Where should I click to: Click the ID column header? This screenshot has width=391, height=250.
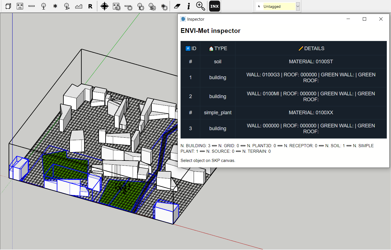191,48
